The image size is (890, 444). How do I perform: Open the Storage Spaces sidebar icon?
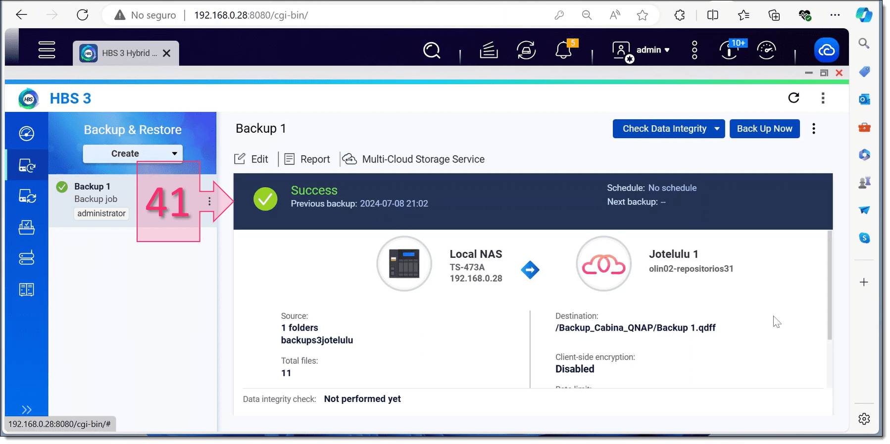(27, 258)
